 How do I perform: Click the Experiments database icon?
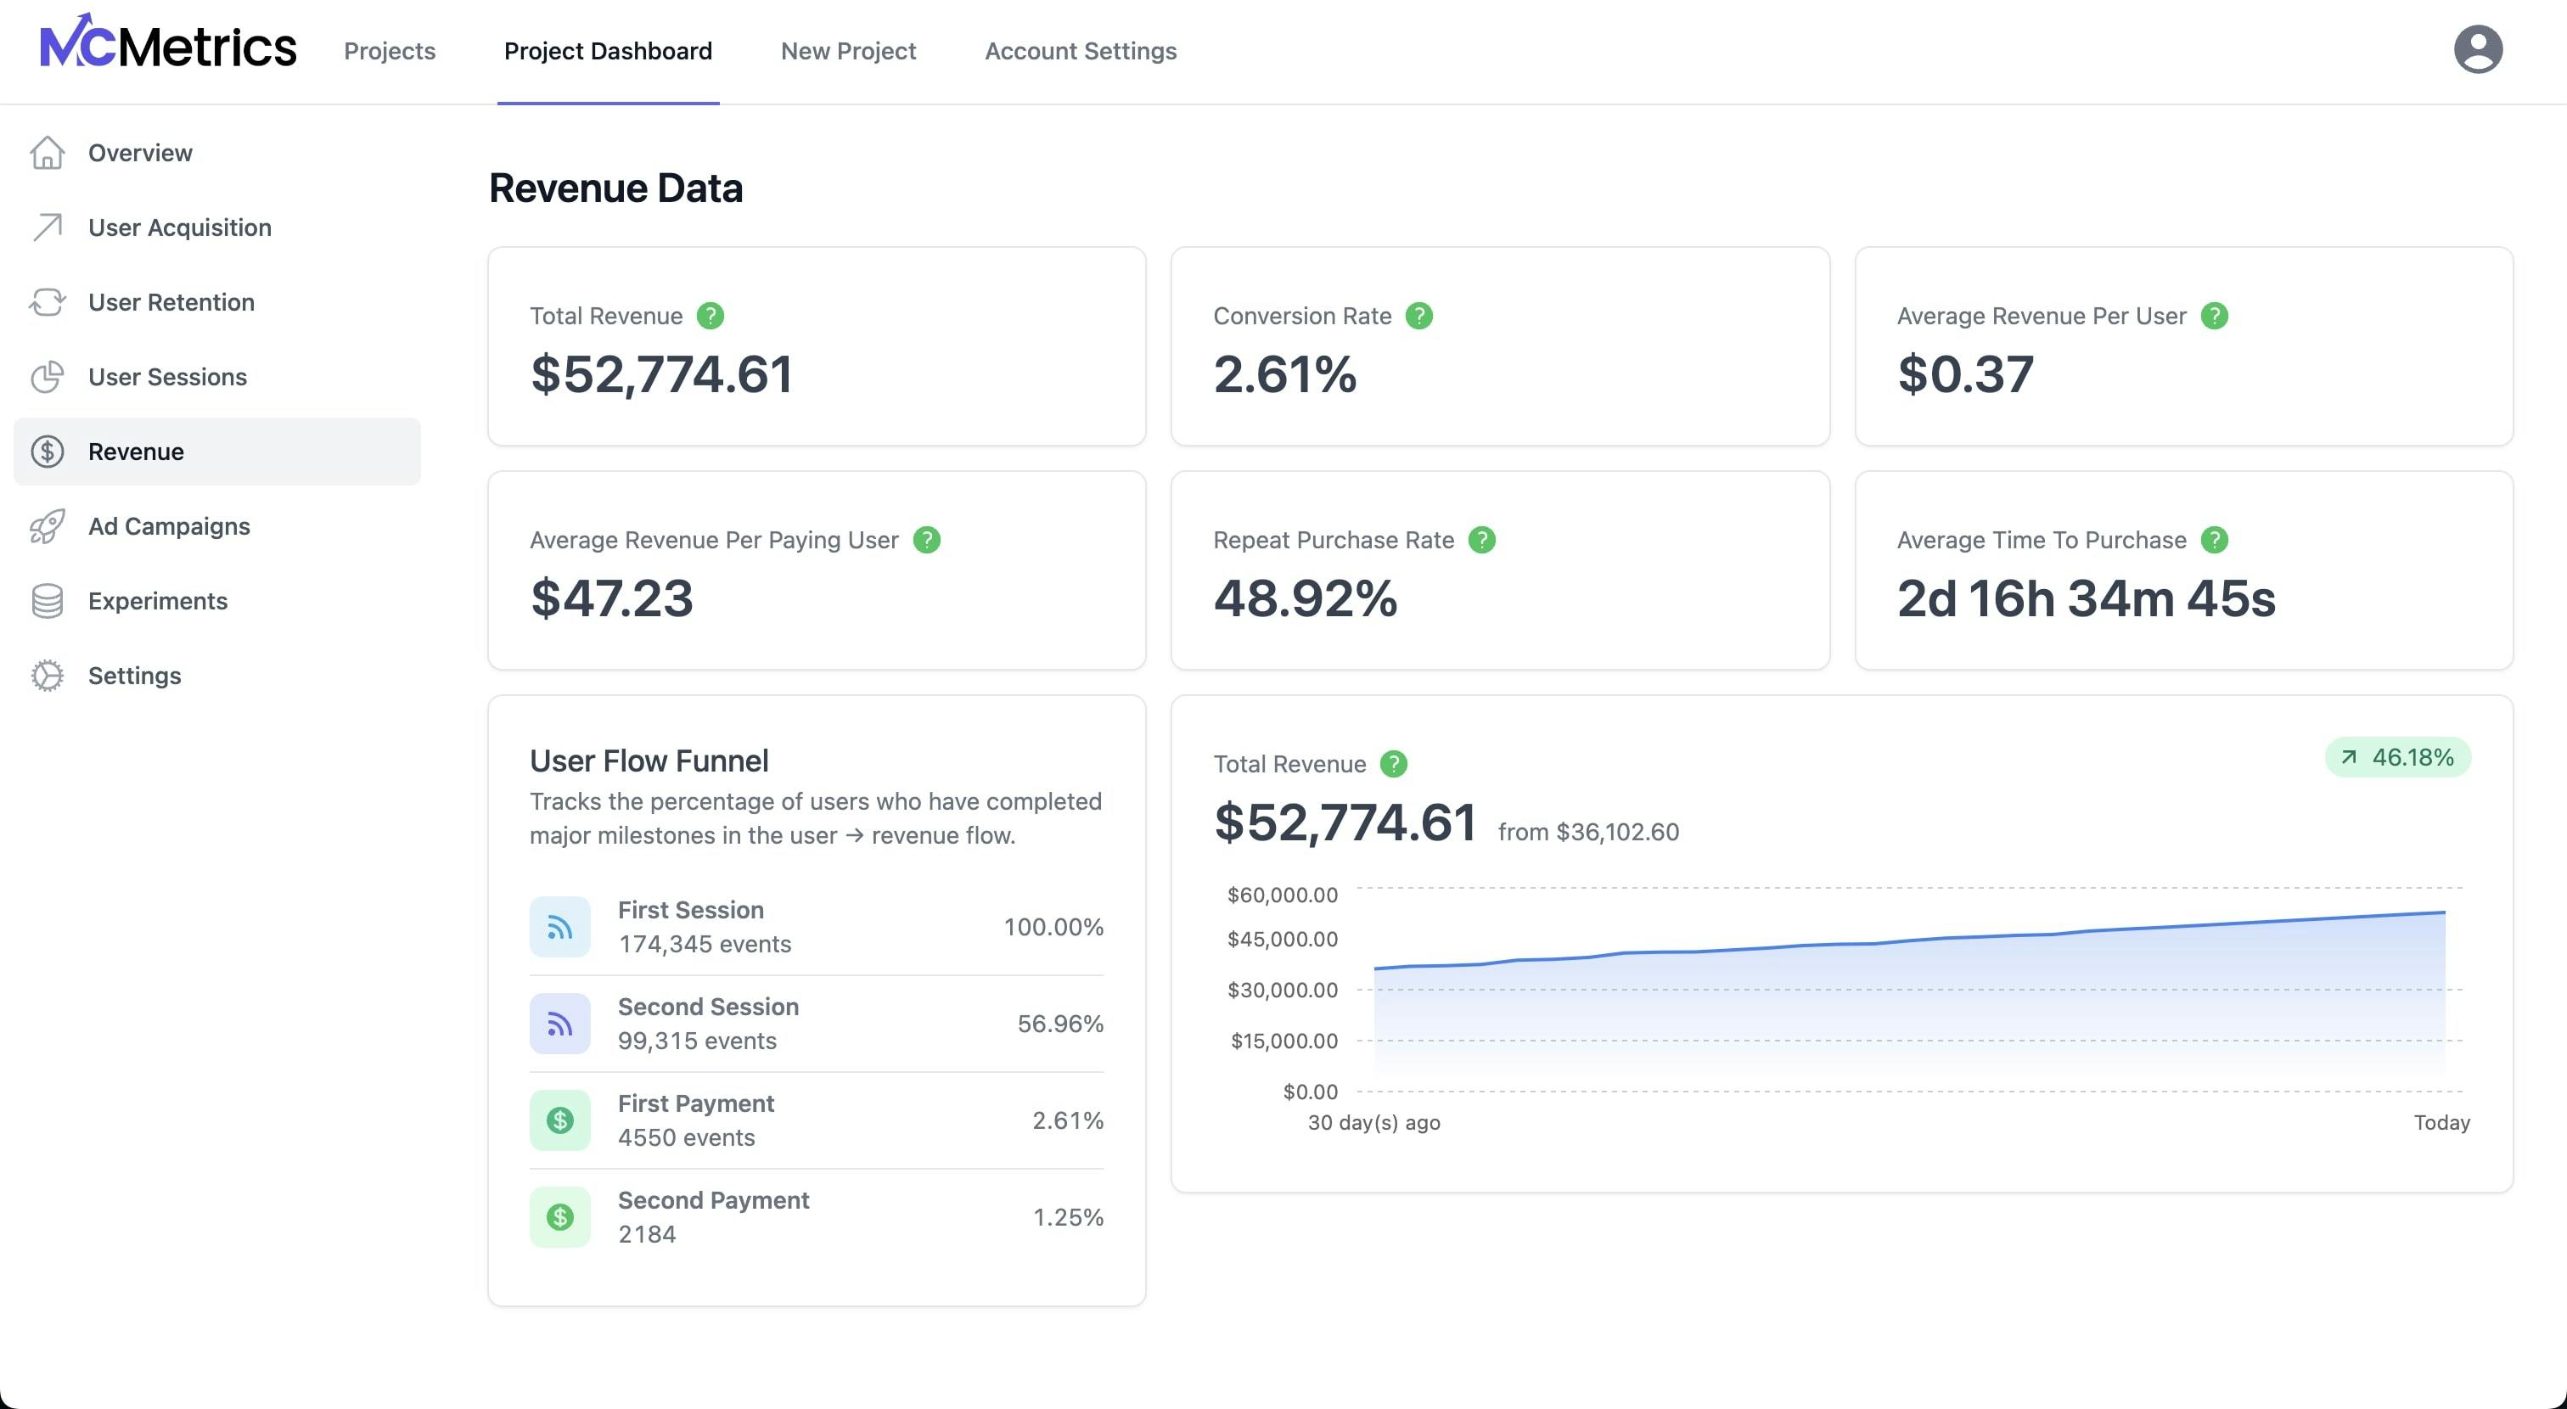tap(47, 601)
